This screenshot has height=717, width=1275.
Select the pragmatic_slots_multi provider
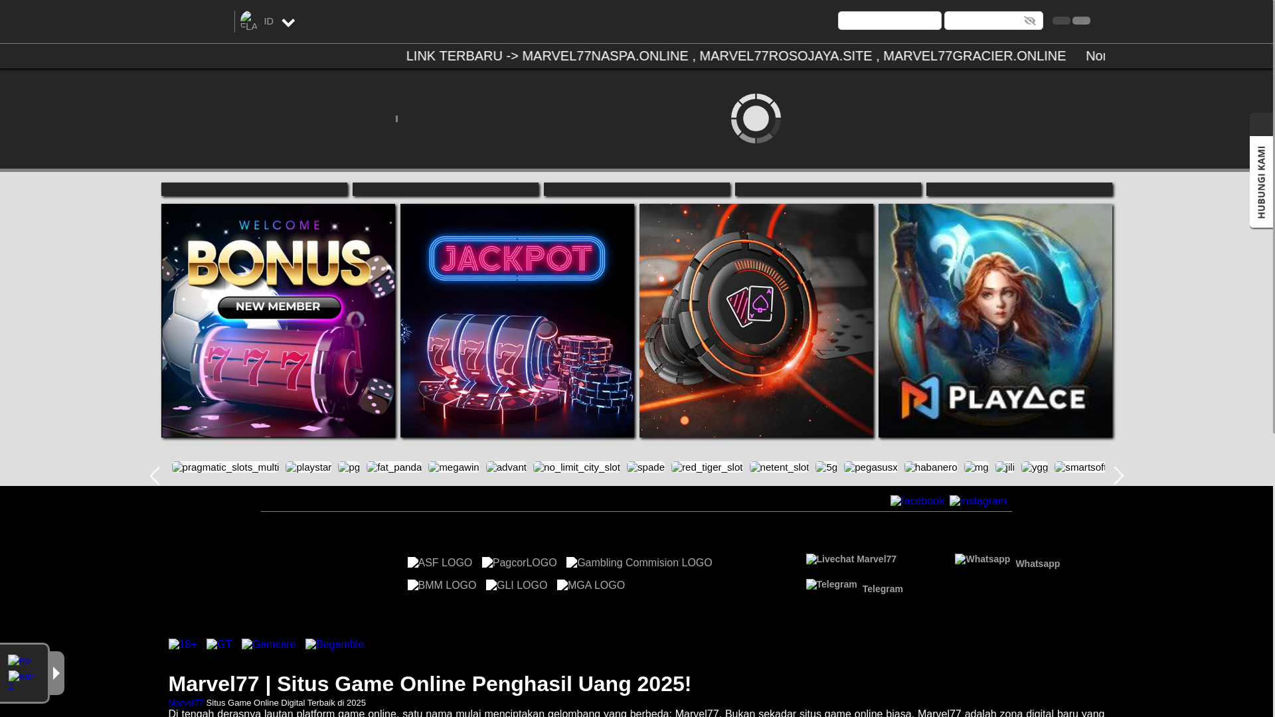(x=226, y=467)
